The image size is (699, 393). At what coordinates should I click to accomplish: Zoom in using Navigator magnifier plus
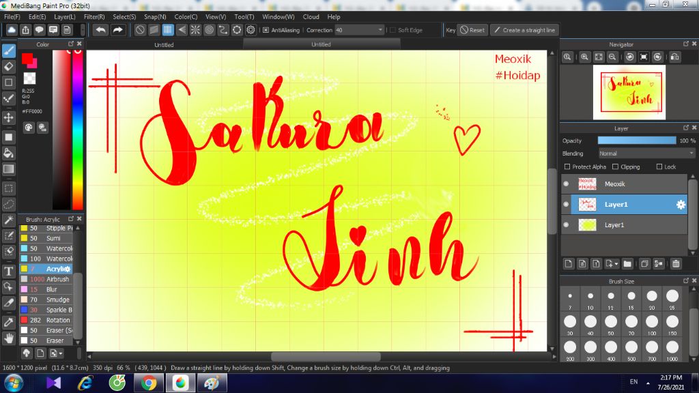584,57
